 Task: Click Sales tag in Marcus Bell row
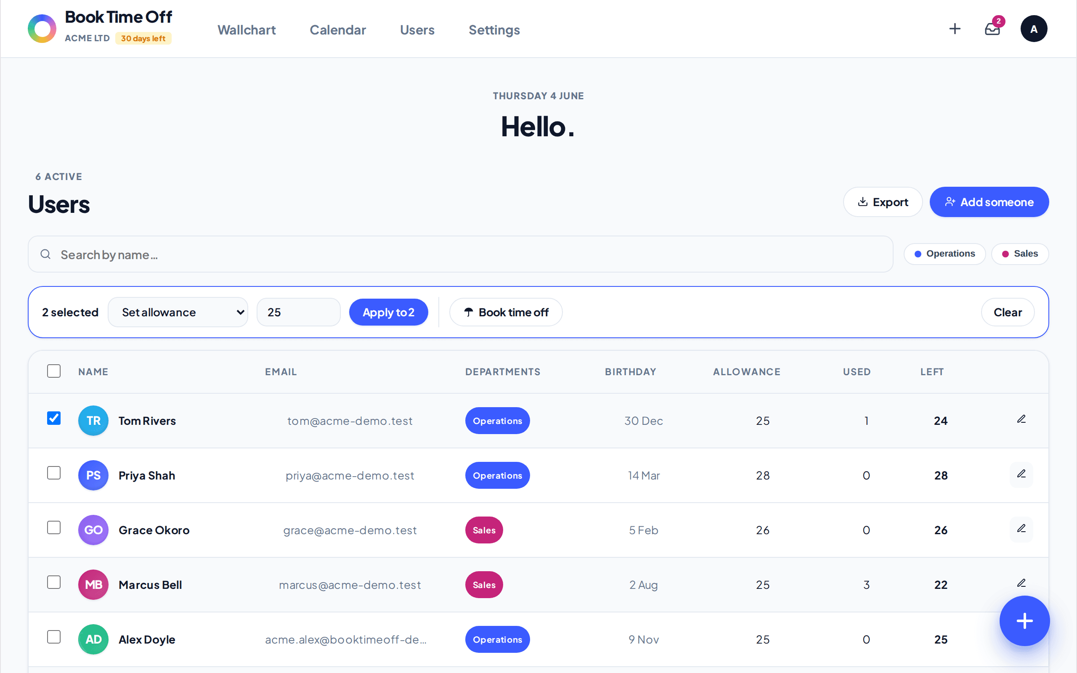(484, 585)
